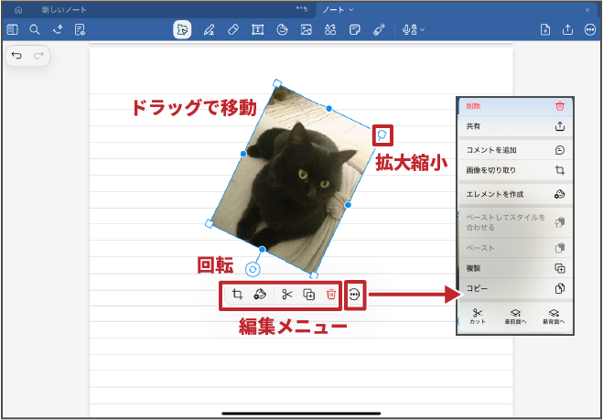Select the Eraser tool
Image resolution: width=603 pixels, height=420 pixels.
(x=233, y=29)
